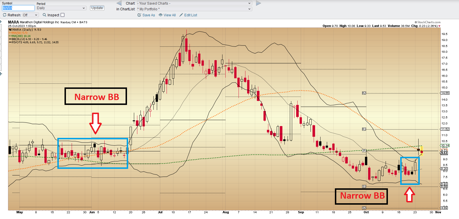Click the Save As link
Viewport: 459px width, 219px height.
[x=149, y=15]
